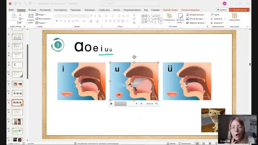The image size is (258, 145).
Task: Click the Восстановить reset button
Action: pyautogui.click(x=44, y=19)
